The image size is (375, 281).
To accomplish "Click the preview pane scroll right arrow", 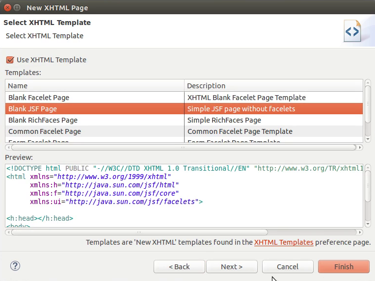I will (x=360, y=232).
